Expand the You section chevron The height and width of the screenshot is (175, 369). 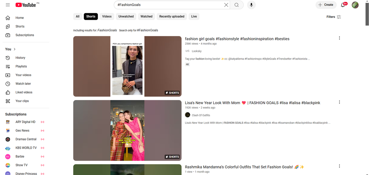click(x=15, y=49)
